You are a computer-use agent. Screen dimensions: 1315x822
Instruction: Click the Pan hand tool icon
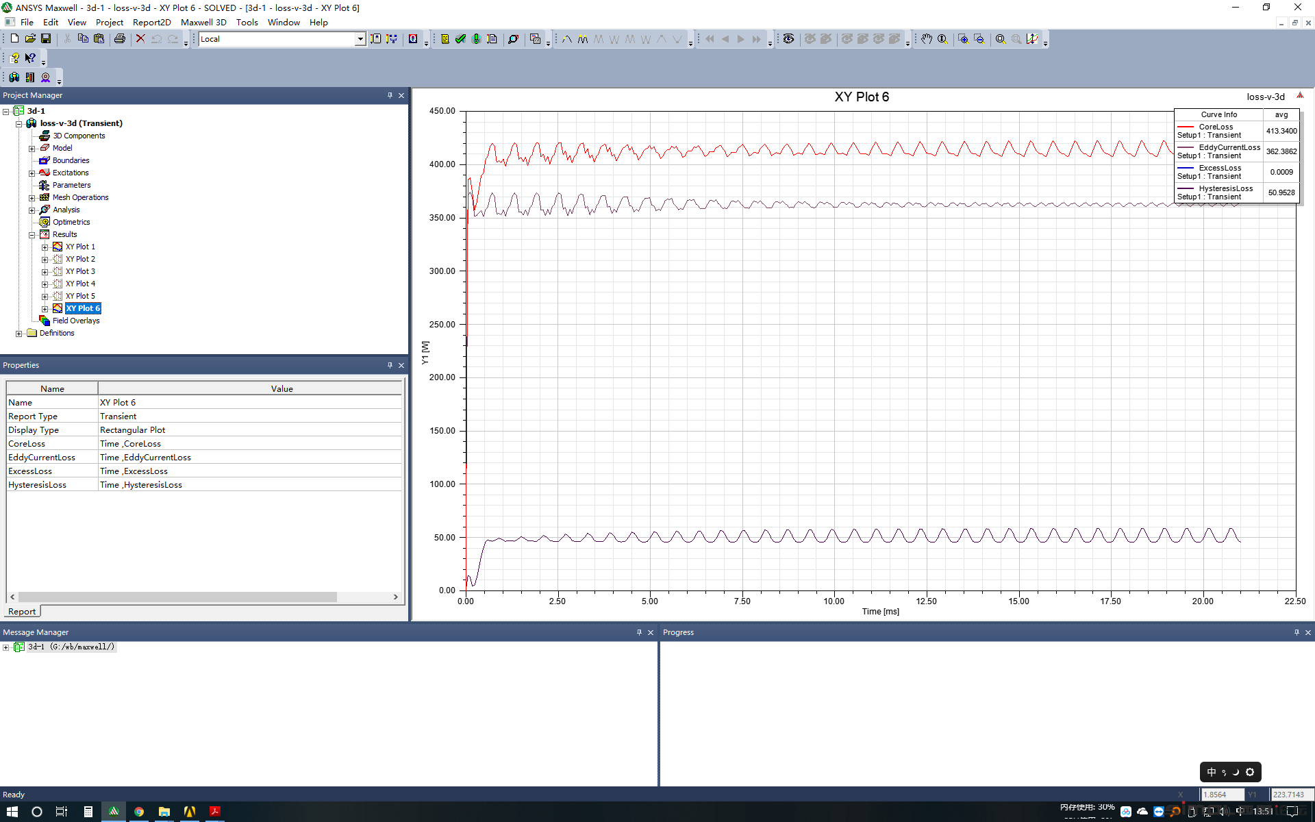927,39
